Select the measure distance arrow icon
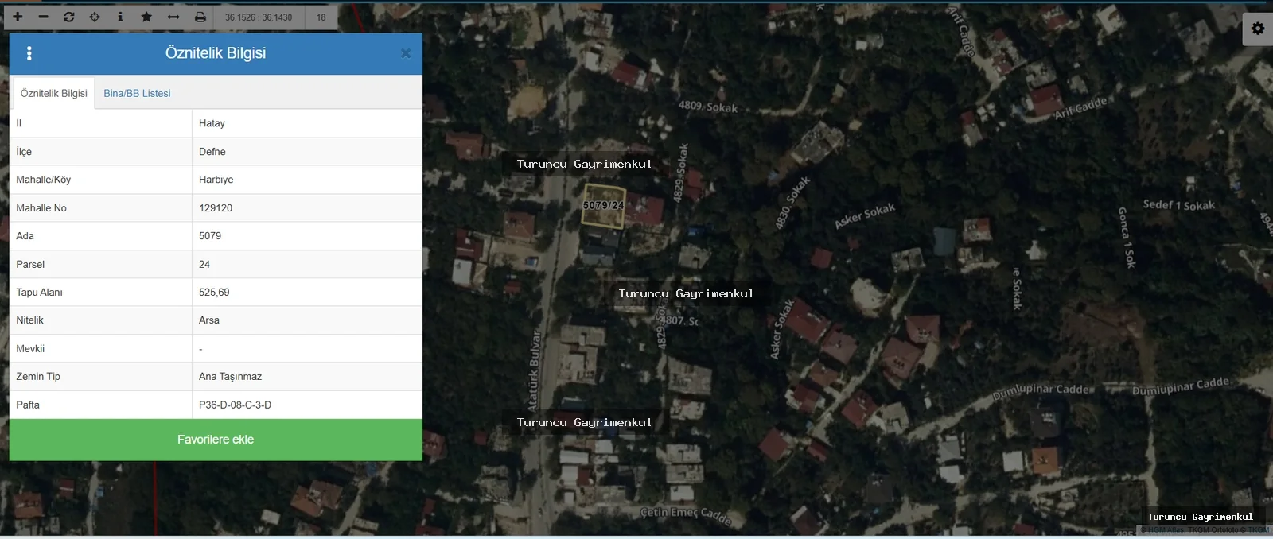 click(x=173, y=17)
